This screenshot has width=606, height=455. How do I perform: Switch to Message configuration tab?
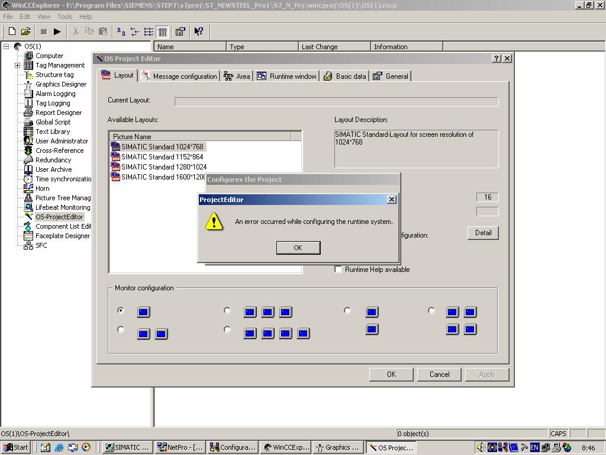pos(180,76)
